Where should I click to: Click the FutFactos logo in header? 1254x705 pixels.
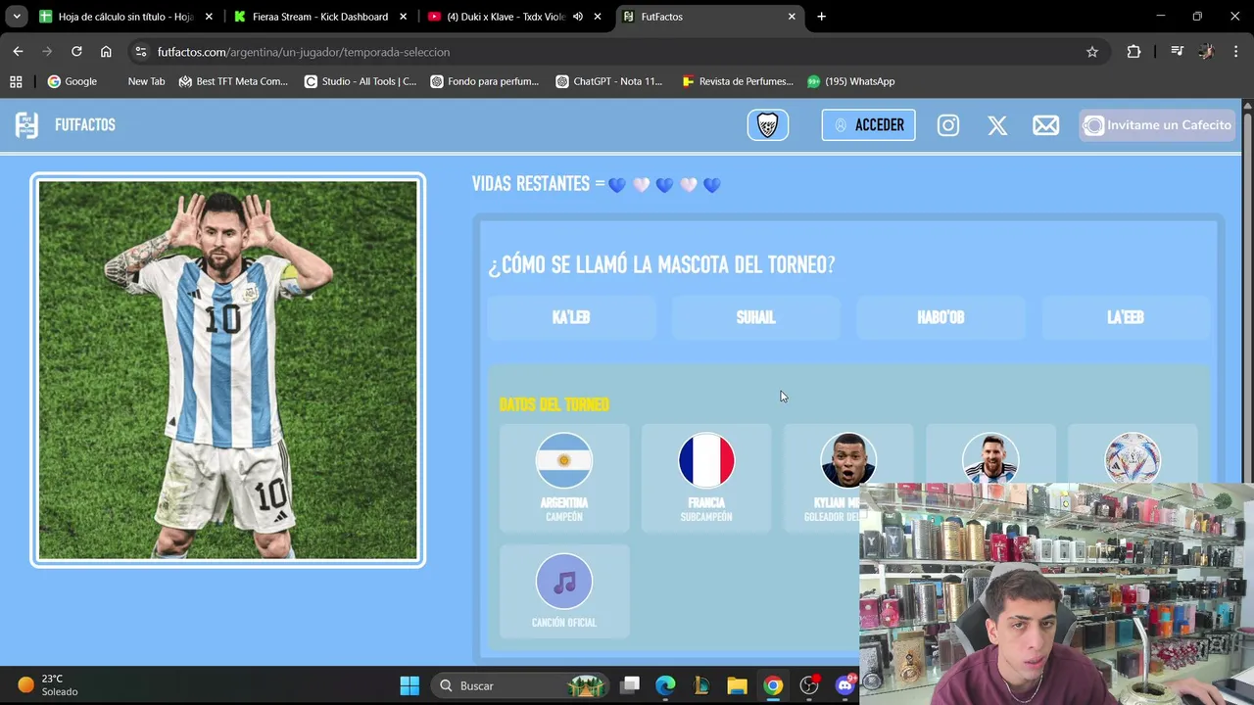click(26, 125)
